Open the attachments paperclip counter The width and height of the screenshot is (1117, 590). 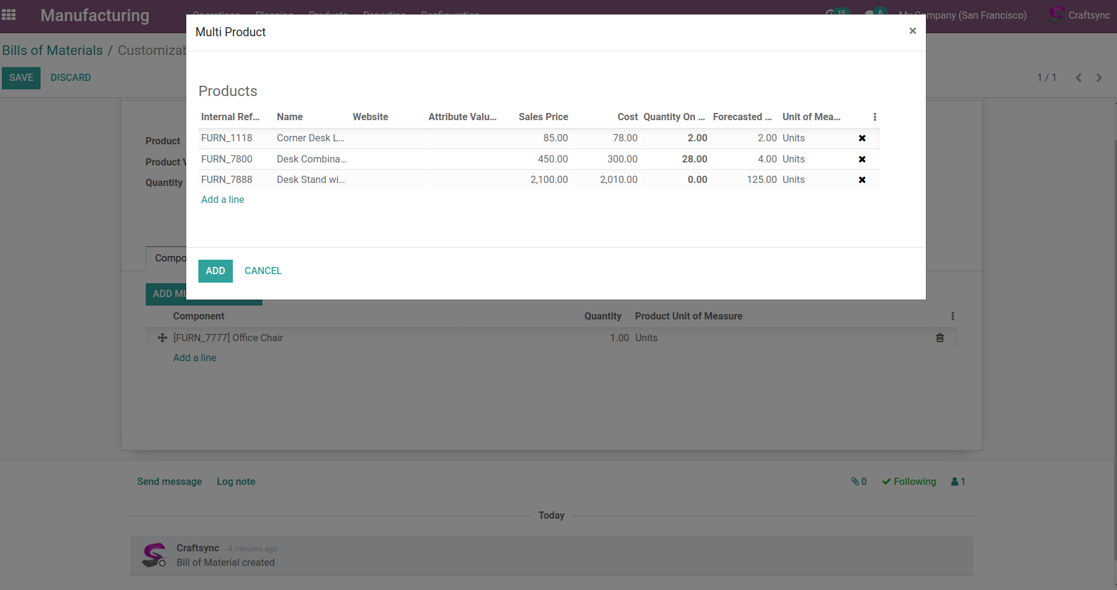pos(859,482)
